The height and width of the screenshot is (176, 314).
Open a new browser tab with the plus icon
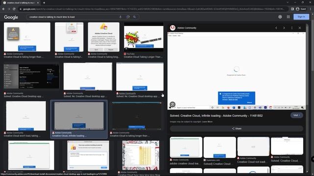pyautogui.click(x=44, y=3)
